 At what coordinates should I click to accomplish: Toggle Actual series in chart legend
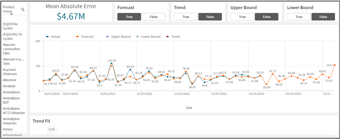coord(53,37)
